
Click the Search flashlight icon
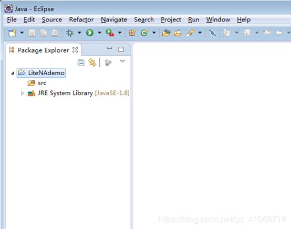(191, 33)
